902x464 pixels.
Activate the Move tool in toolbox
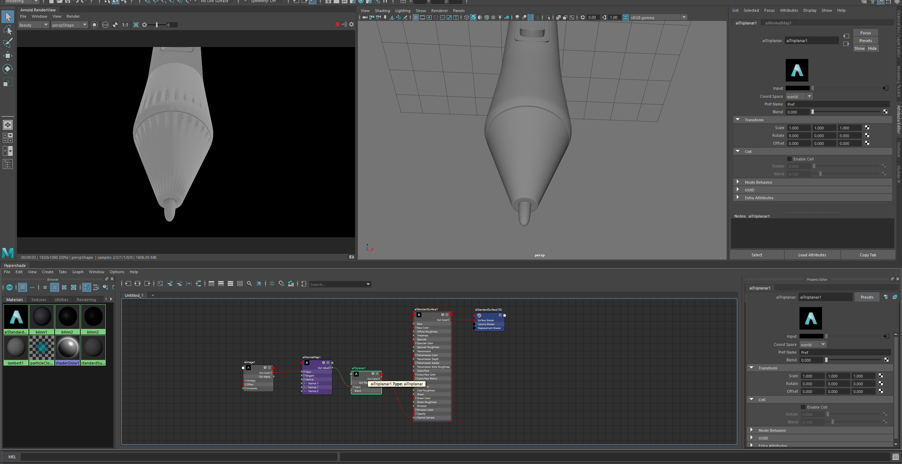[7, 56]
